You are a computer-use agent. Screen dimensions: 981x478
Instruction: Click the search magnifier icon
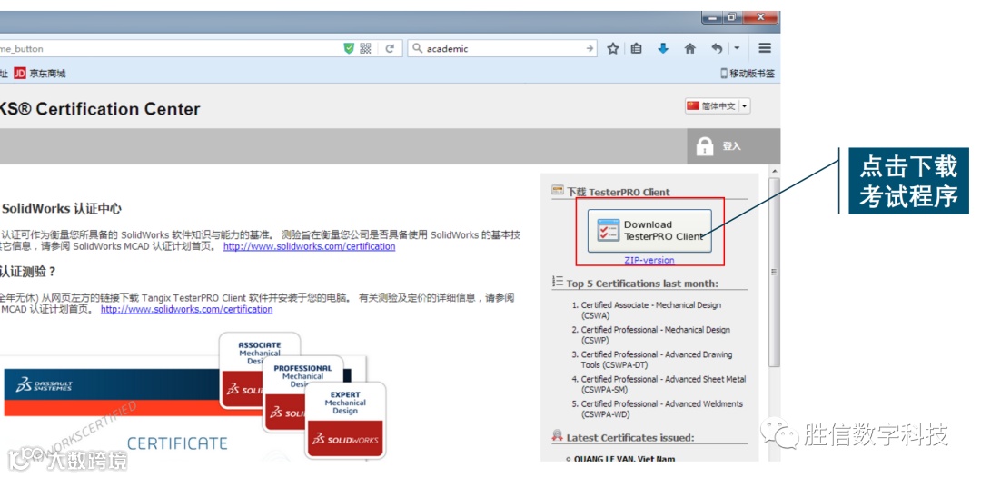[417, 48]
